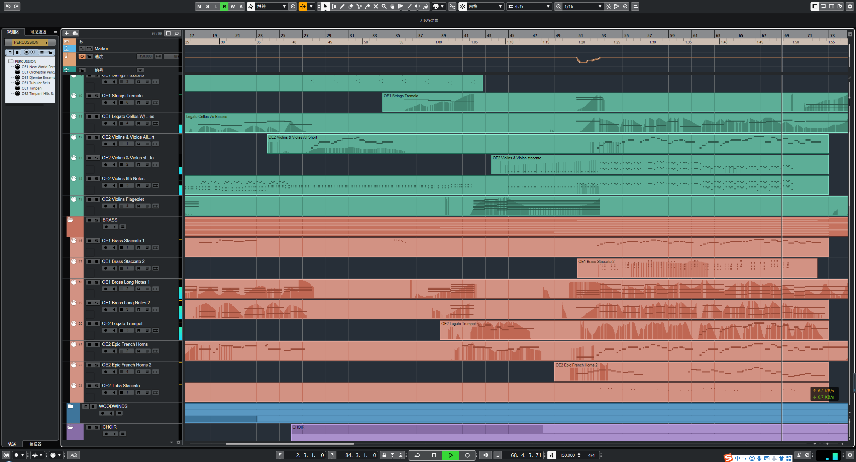
Task: Select the Eraser tool
Action: pos(351,6)
